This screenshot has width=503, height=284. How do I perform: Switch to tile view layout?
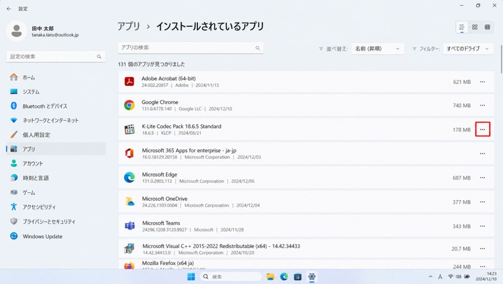[x=487, y=27]
